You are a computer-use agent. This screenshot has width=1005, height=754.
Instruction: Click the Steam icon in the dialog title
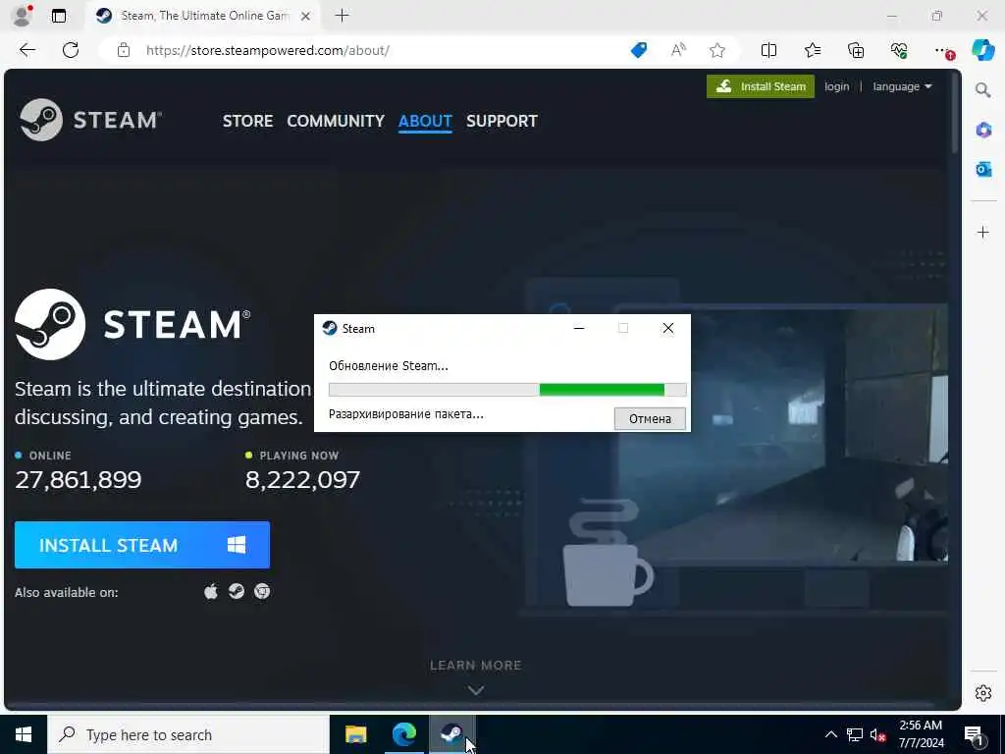[x=330, y=328]
